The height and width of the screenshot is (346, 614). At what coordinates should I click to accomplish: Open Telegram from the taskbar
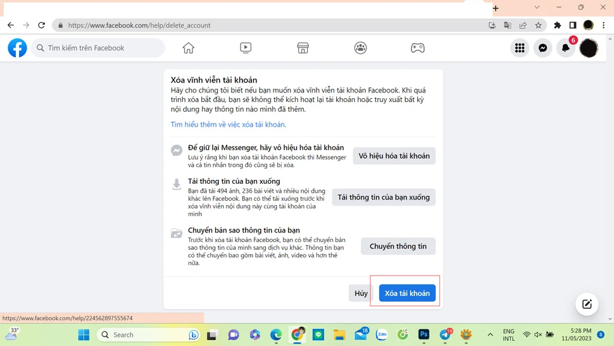pyautogui.click(x=445, y=334)
